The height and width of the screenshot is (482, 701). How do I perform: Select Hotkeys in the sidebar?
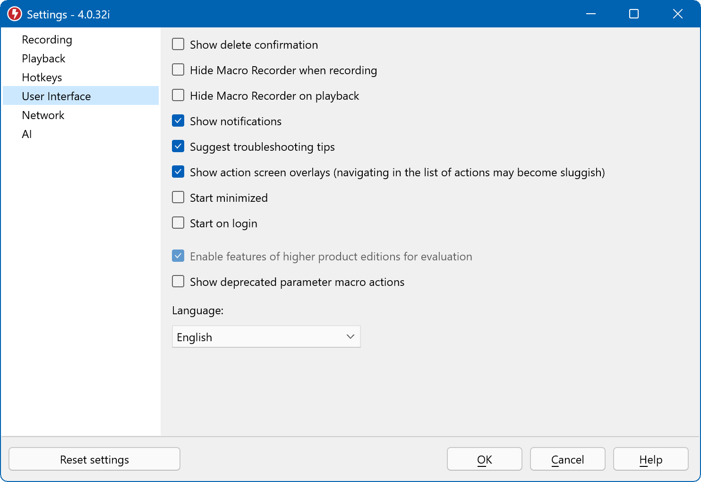pyautogui.click(x=42, y=77)
